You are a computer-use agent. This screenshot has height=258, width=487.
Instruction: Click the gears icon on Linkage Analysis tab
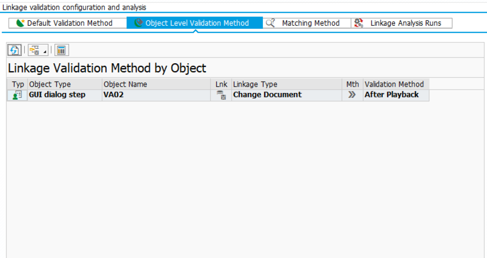(359, 23)
